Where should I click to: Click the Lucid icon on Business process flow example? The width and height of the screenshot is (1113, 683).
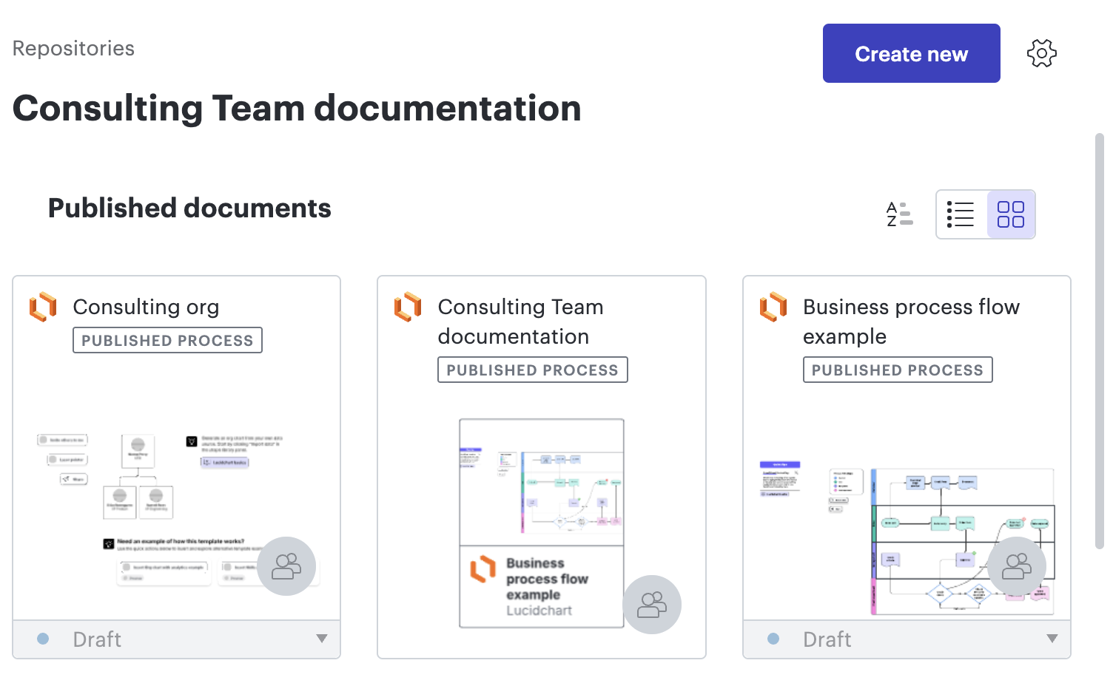click(773, 307)
